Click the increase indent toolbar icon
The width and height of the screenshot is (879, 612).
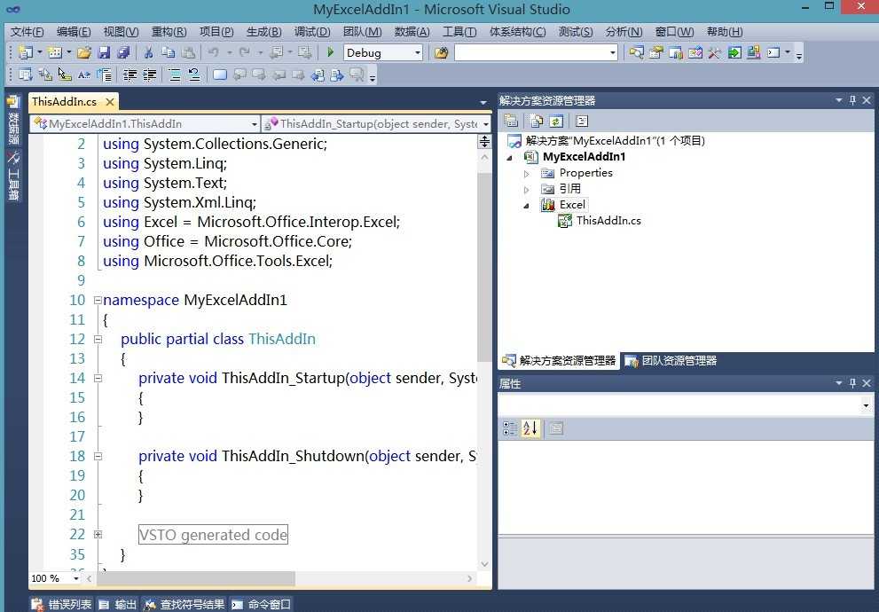(x=150, y=75)
